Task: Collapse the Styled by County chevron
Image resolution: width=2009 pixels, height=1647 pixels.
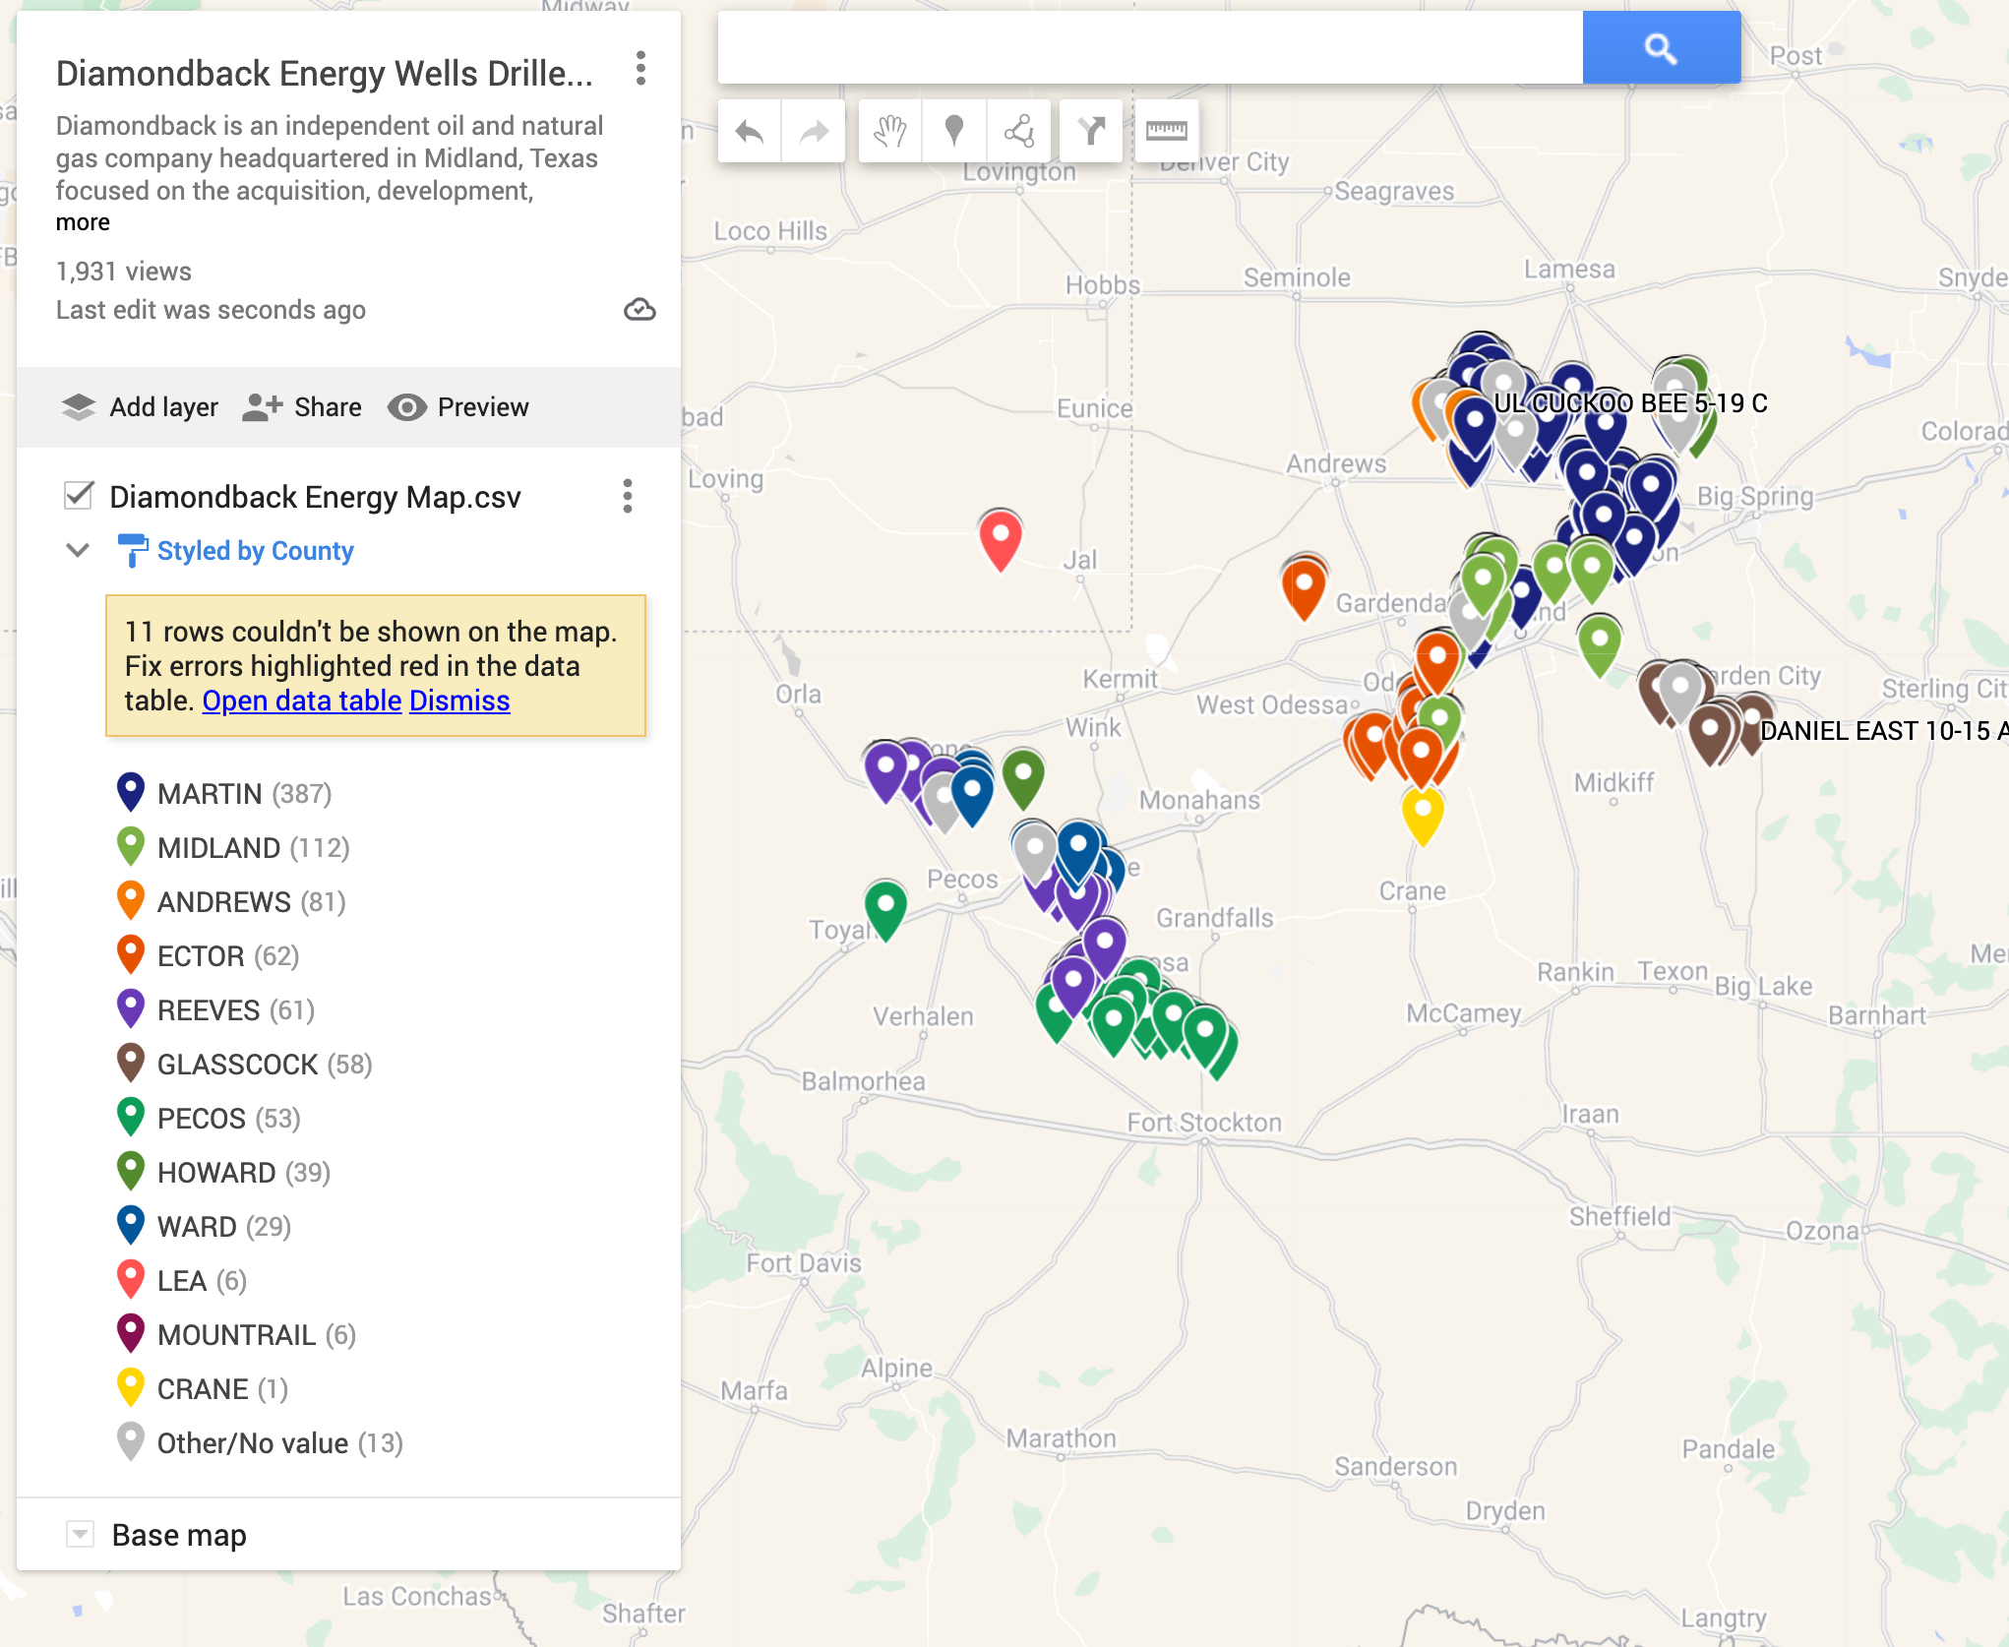Action: tap(78, 550)
